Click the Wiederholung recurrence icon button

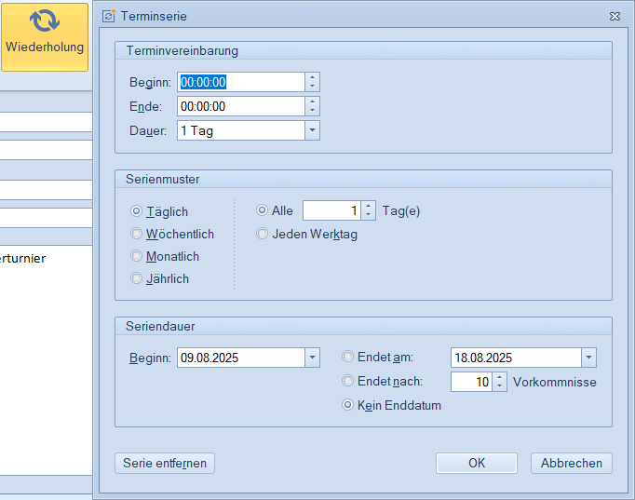coord(44,36)
